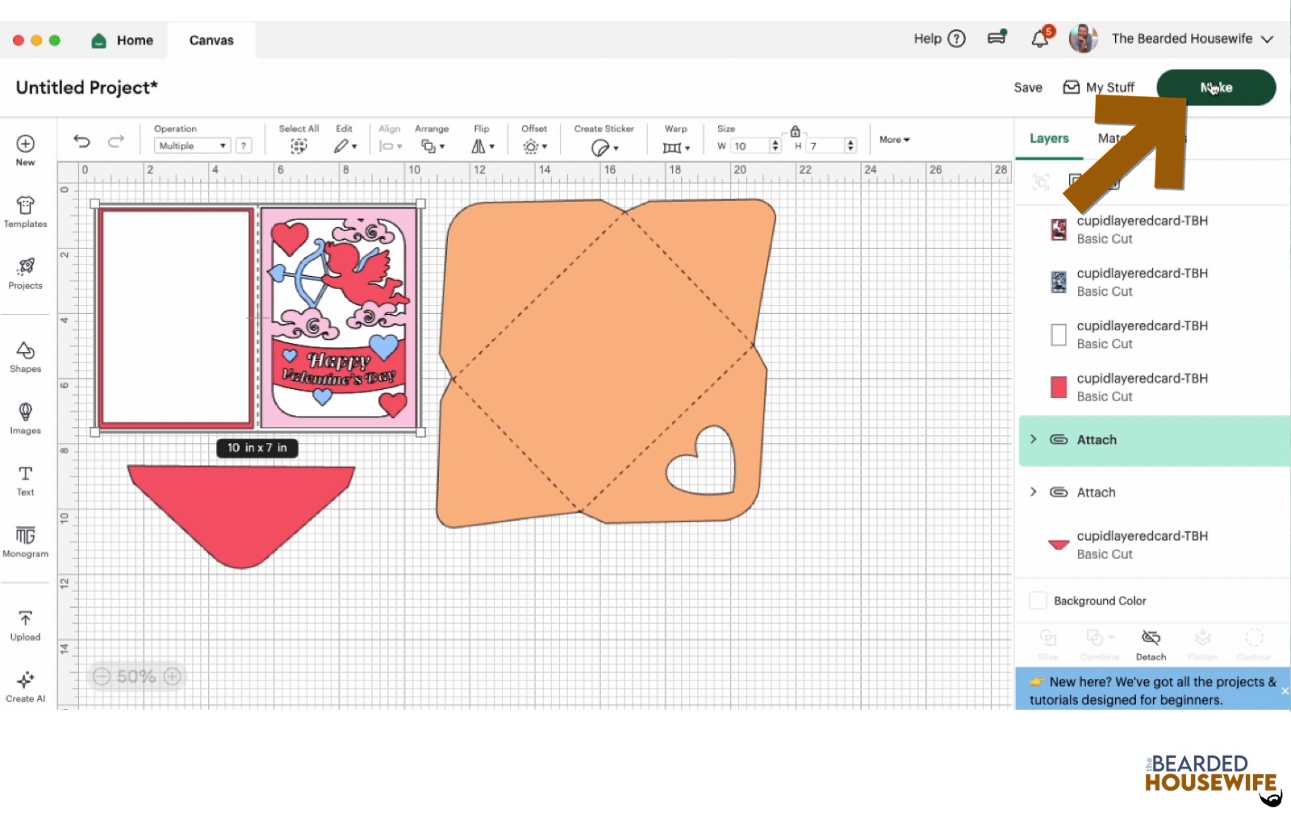Open the Monogram tool
1291x821 pixels.
click(25, 541)
